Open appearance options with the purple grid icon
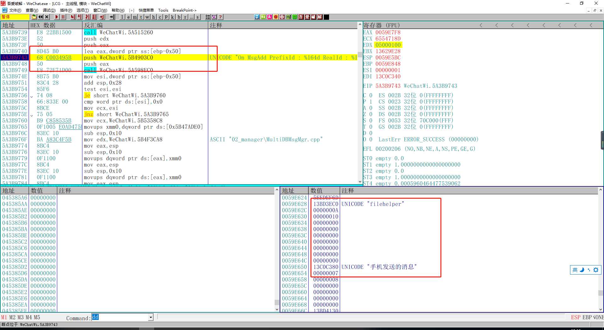 (214, 17)
